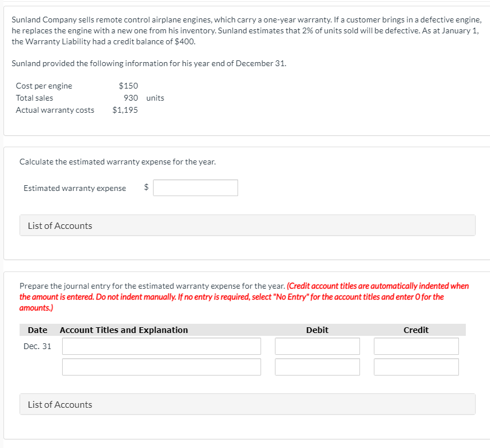This screenshot has width=490, height=448.
Task: Click the second row Credit field
Action: pos(416,367)
